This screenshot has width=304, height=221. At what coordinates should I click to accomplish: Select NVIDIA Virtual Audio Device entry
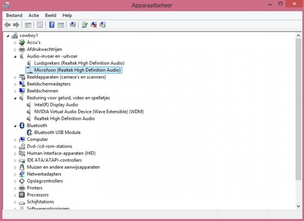tap(89, 112)
